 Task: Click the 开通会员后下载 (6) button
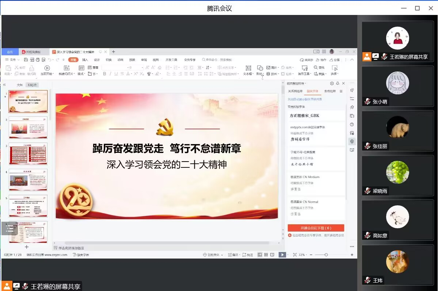316,228
